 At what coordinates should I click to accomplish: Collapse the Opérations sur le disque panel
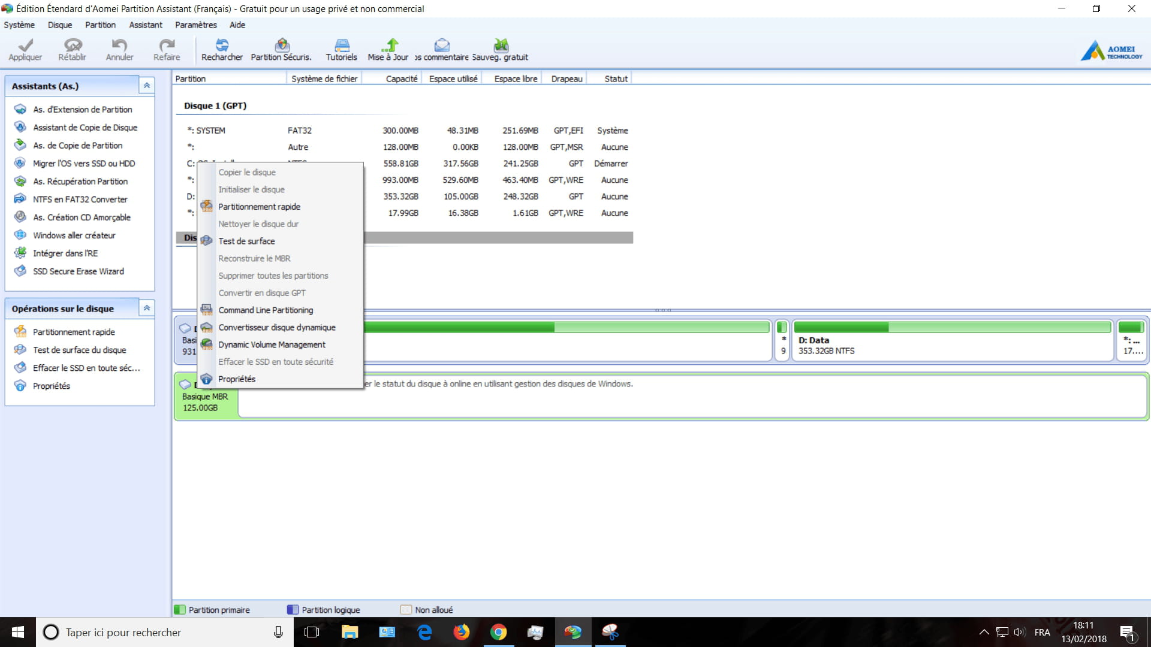click(x=146, y=308)
